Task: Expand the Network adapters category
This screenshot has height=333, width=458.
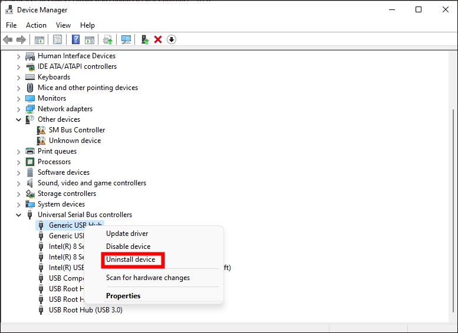Action: [x=18, y=109]
